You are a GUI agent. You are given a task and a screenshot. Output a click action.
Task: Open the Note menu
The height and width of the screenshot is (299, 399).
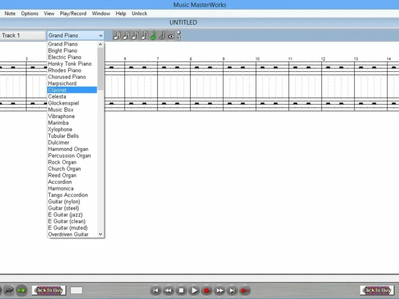coord(10,13)
